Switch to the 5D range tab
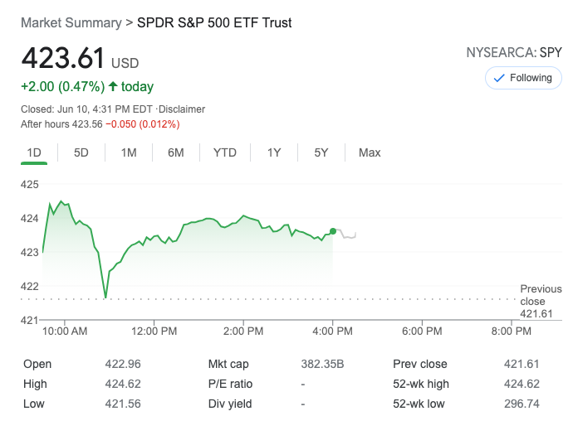Viewport: 573px width, 421px height. 81,152
